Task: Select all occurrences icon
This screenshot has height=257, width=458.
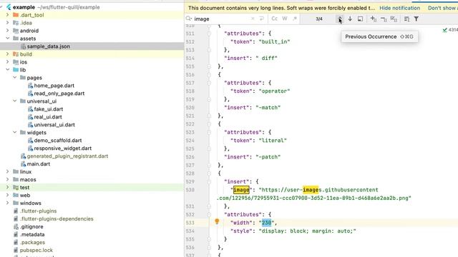Action: (x=394, y=19)
